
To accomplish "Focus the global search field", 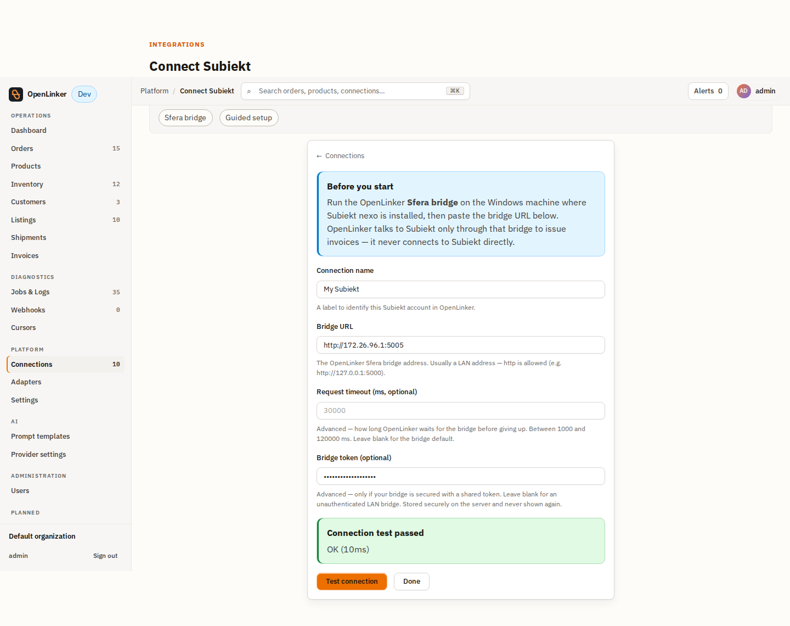I will click(x=356, y=91).
